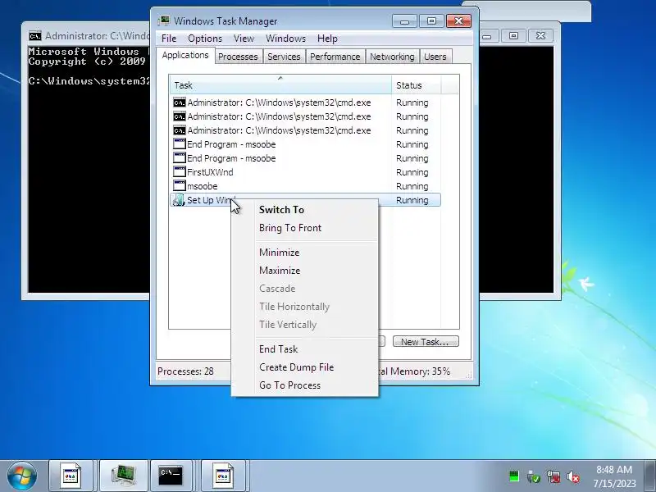The width and height of the screenshot is (656, 492).
Task: Click the Safely Remove Hardware tray icon
Action: click(x=534, y=476)
